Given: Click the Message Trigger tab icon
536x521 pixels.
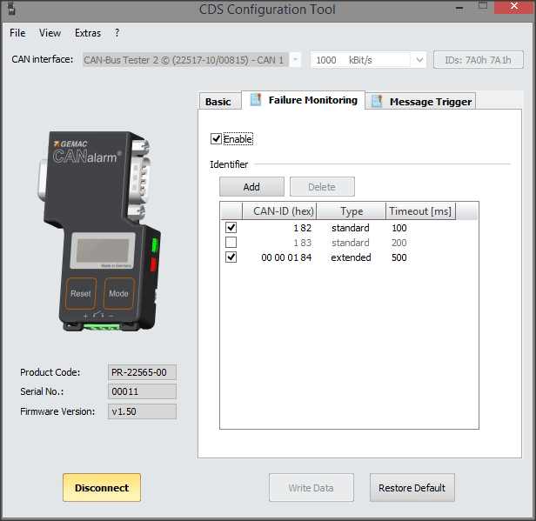Looking at the screenshot, I should coord(376,101).
